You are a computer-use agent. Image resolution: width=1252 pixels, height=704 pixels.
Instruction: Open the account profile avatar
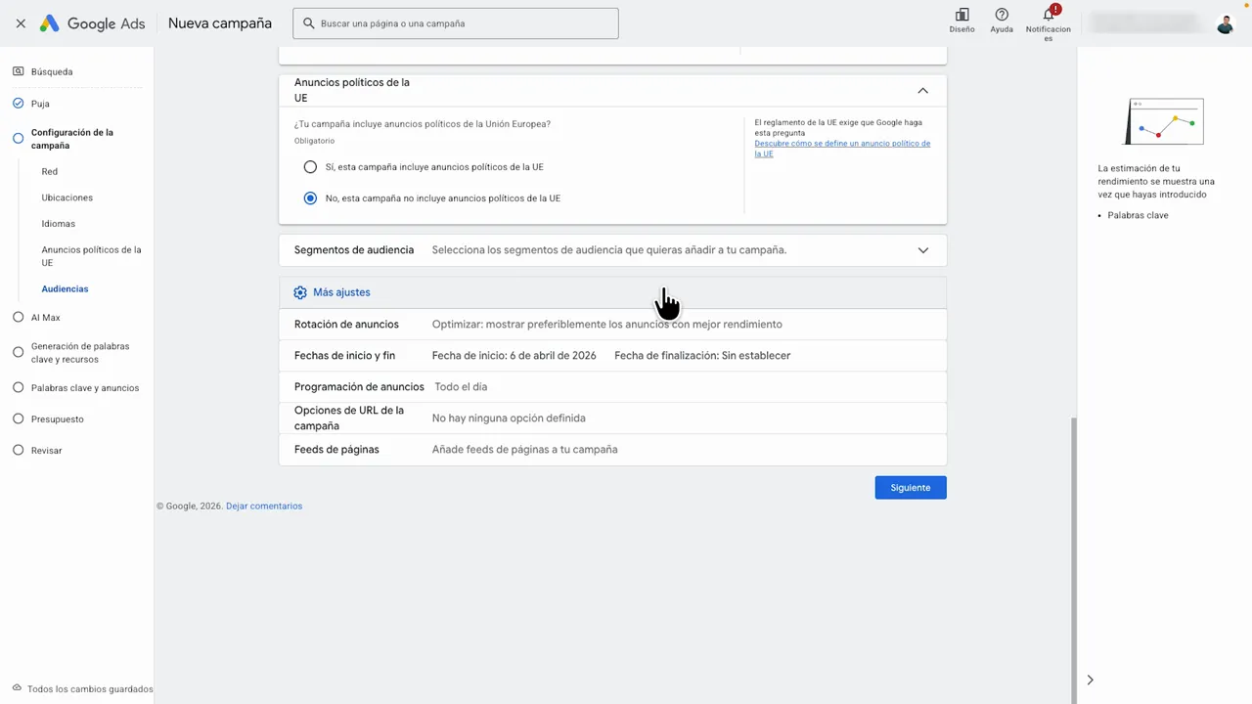pyautogui.click(x=1225, y=23)
